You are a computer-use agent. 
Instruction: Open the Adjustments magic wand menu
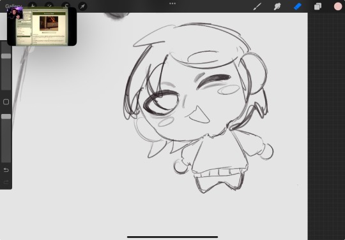pyautogui.click(x=49, y=6)
